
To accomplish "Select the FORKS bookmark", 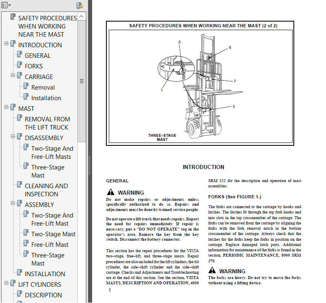I will tap(34, 66).
